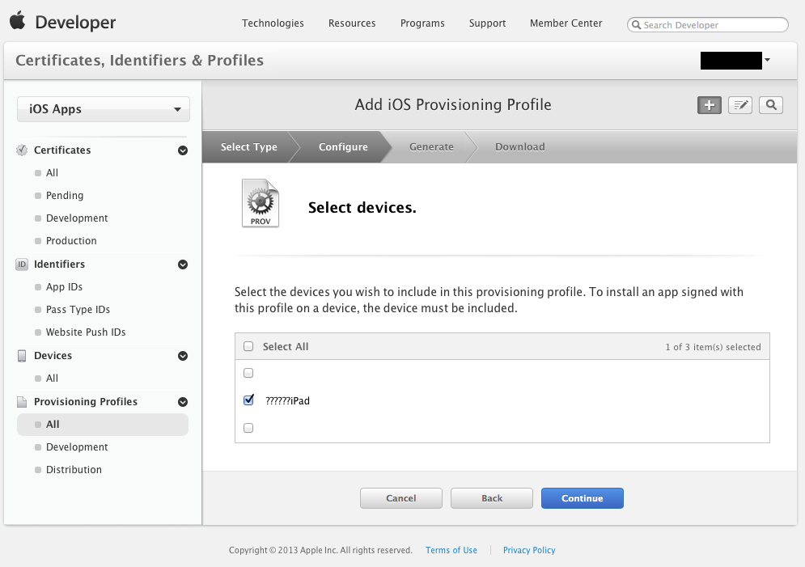This screenshot has height=567, width=805.
Task: Open All under Certificates
Action: 52,173
